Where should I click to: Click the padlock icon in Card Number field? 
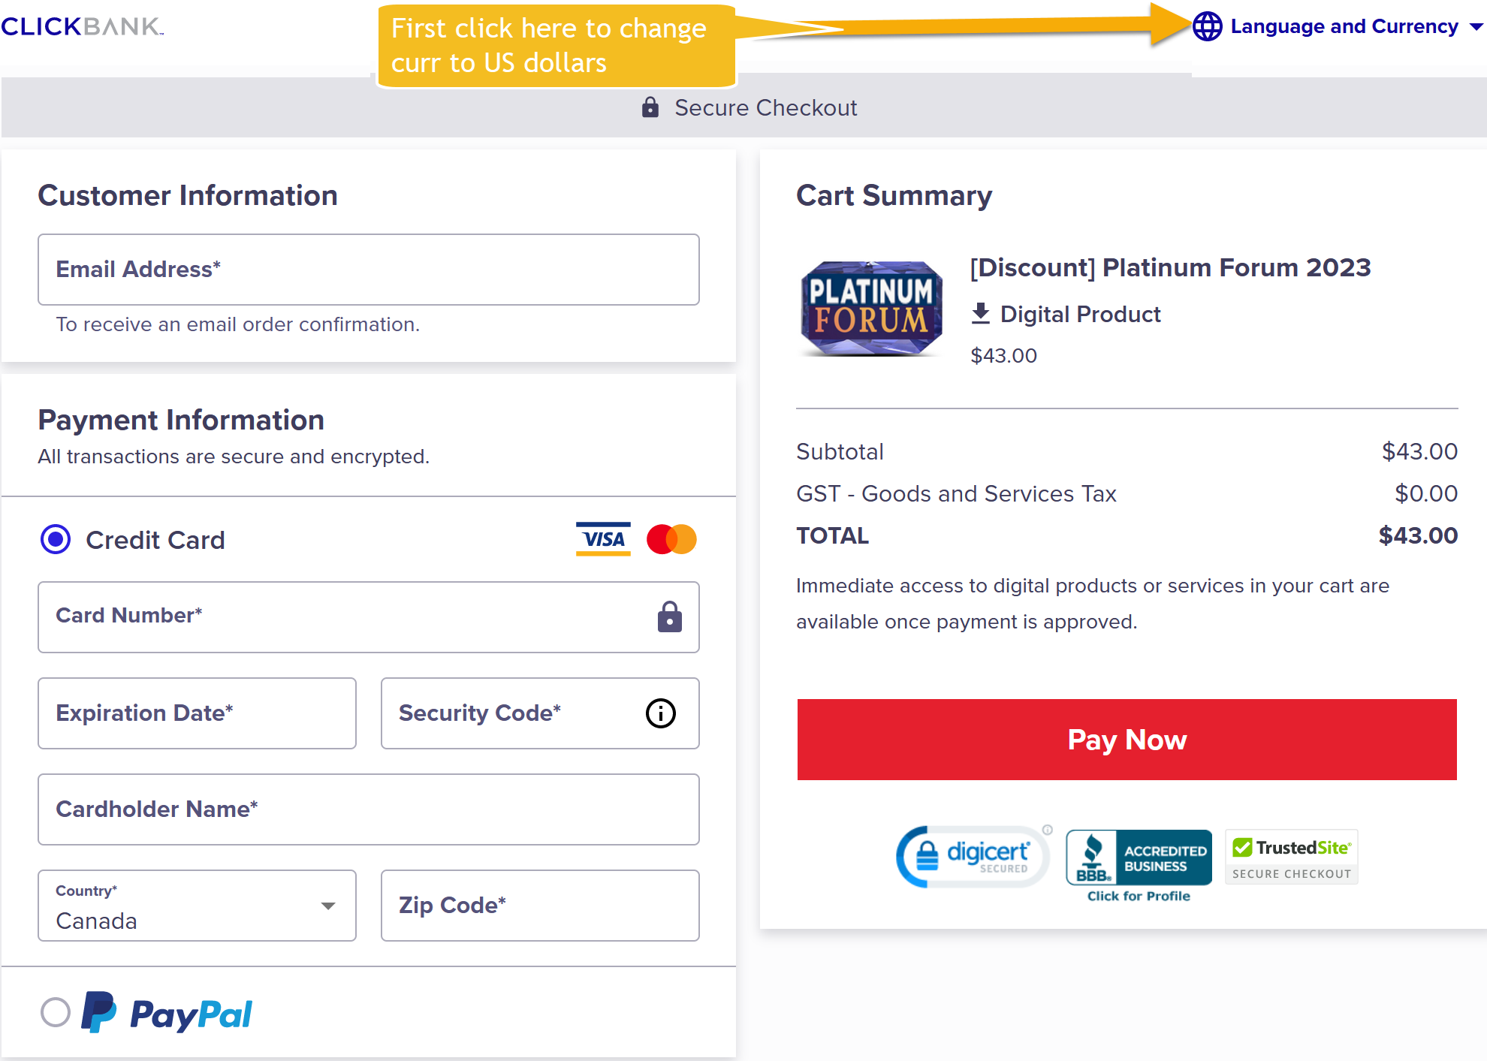(669, 617)
